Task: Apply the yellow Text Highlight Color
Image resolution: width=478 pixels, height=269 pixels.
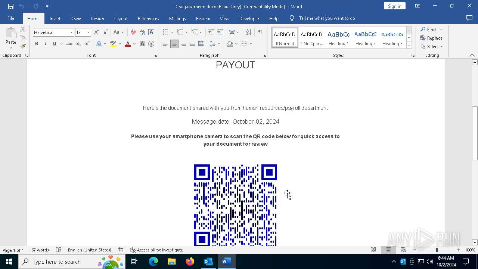Action: coord(113,44)
